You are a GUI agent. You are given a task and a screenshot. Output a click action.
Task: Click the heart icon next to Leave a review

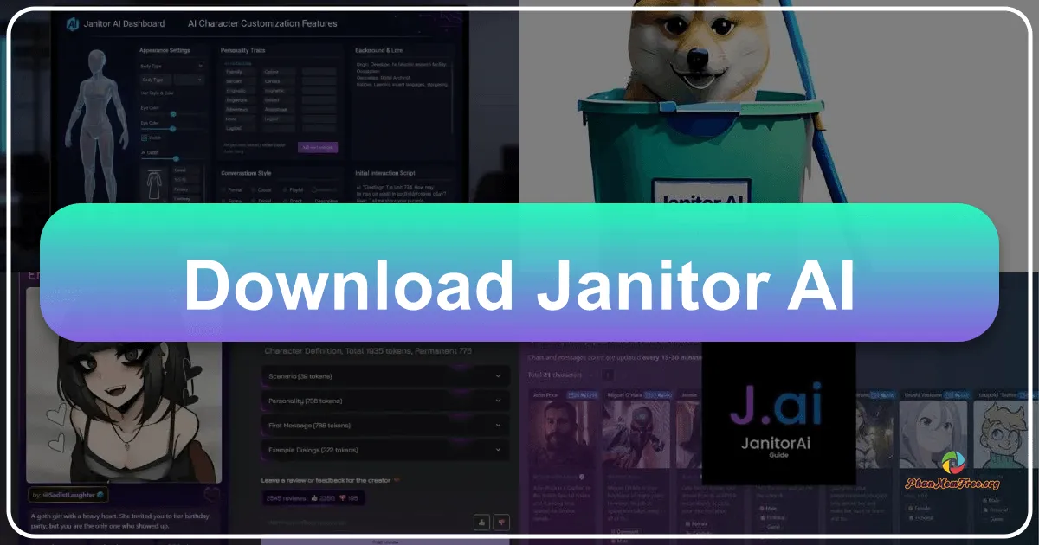(x=396, y=480)
